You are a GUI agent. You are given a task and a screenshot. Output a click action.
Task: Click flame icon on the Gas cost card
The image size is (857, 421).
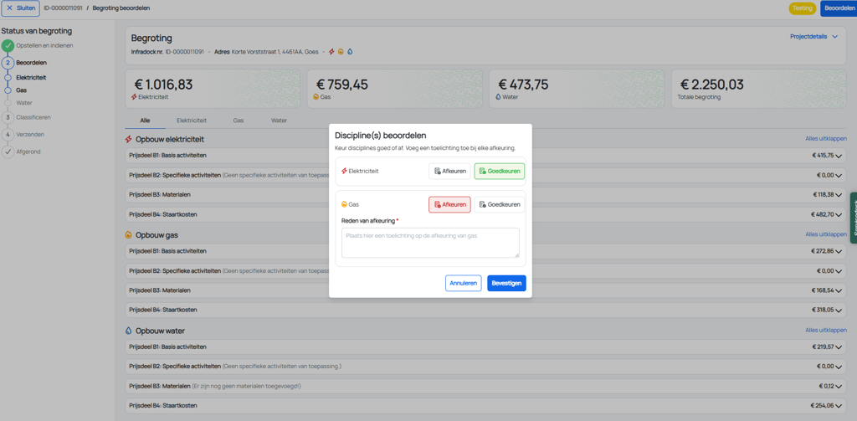tap(316, 97)
